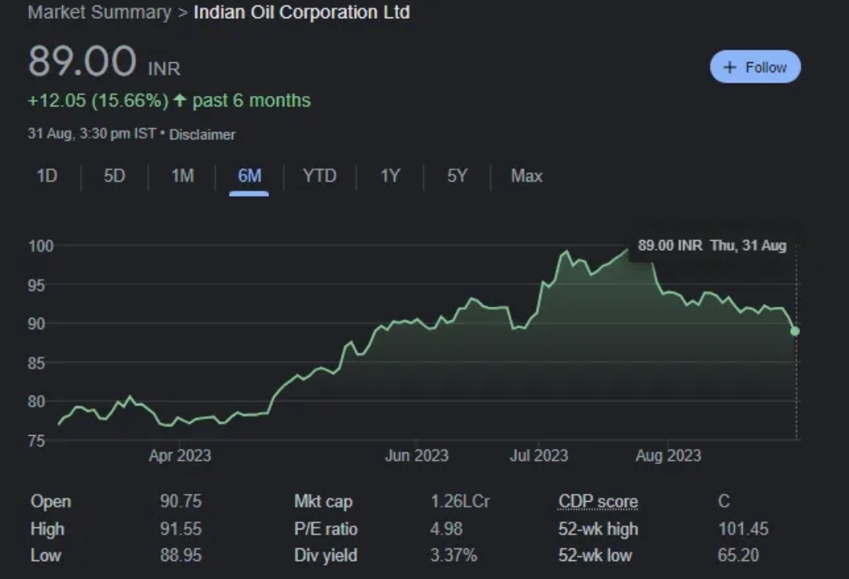Switch to the 1D time range tab
Screen dimensions: 849x579
47,176
